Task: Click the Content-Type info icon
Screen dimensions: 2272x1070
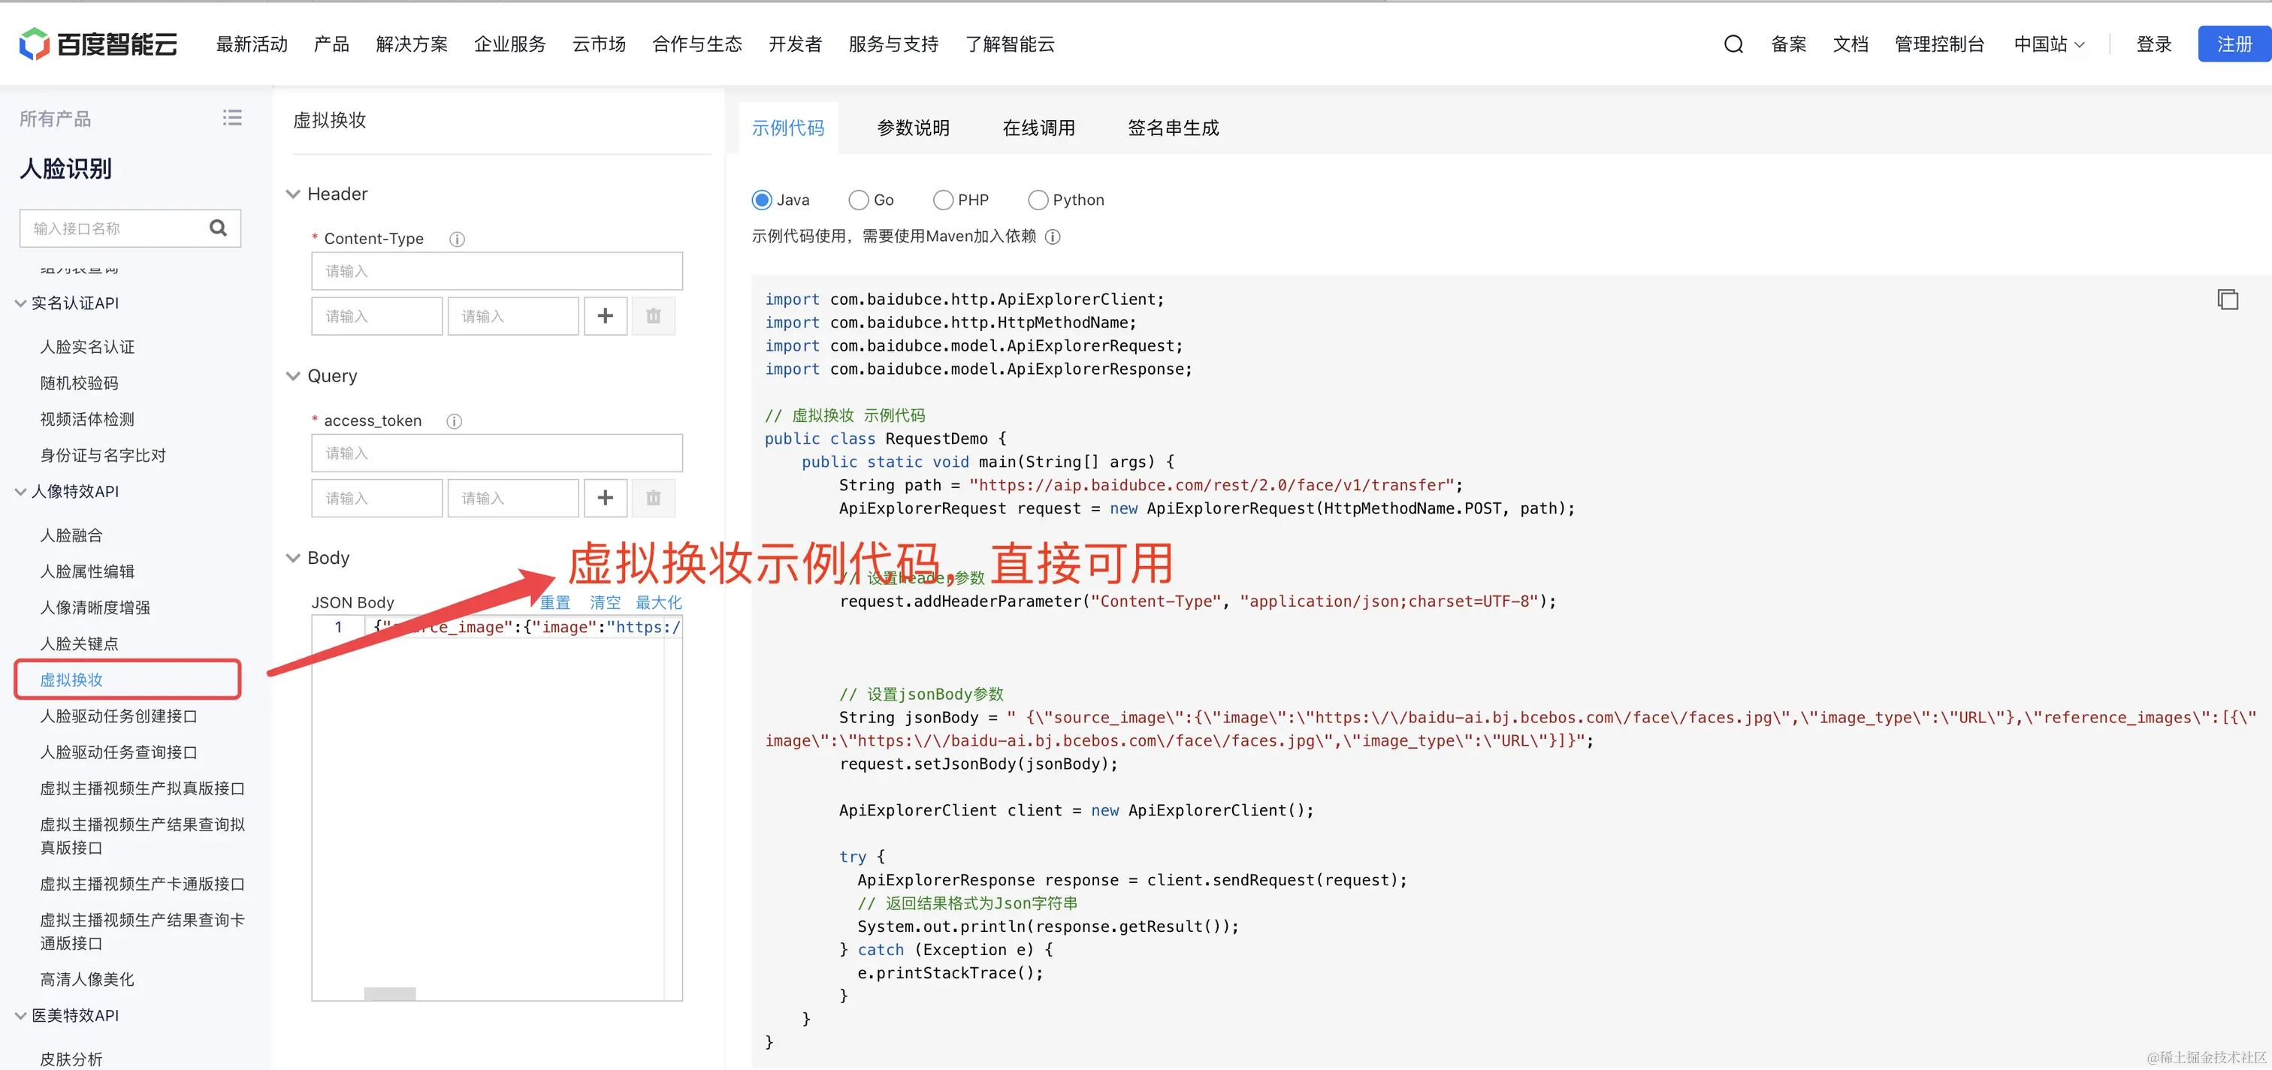Action: [x=457, y=239]
